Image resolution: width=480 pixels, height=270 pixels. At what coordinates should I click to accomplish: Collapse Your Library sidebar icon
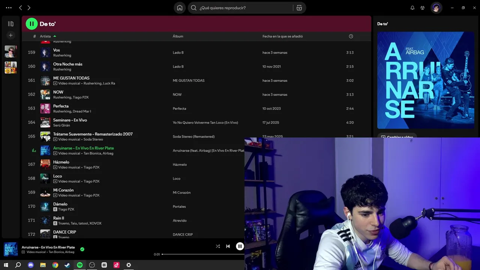[x=10, y=24]
